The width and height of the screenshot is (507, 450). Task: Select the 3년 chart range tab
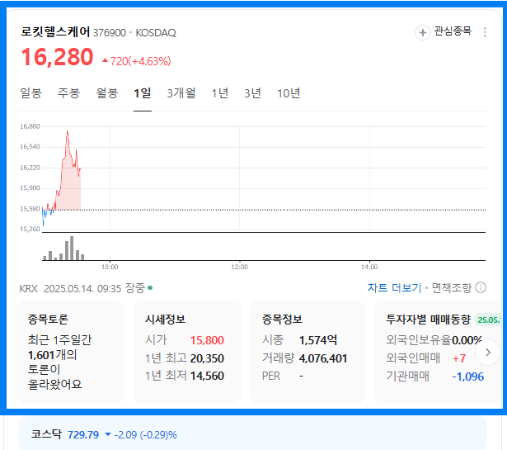(252, 93)
